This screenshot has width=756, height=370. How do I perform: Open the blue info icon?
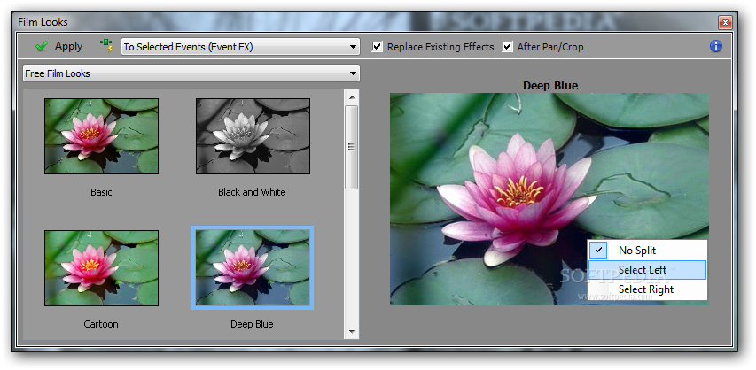coord(716,46)
